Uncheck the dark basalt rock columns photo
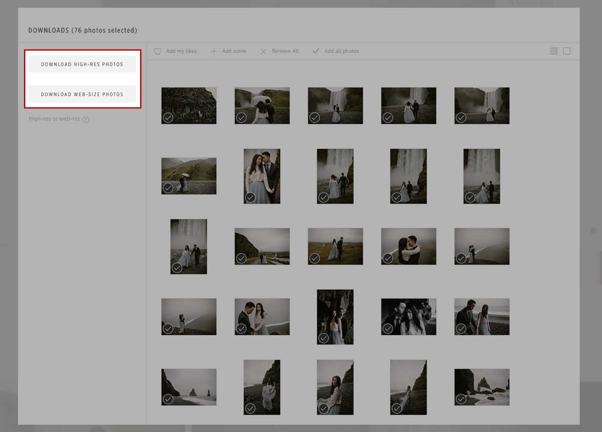 168,118
